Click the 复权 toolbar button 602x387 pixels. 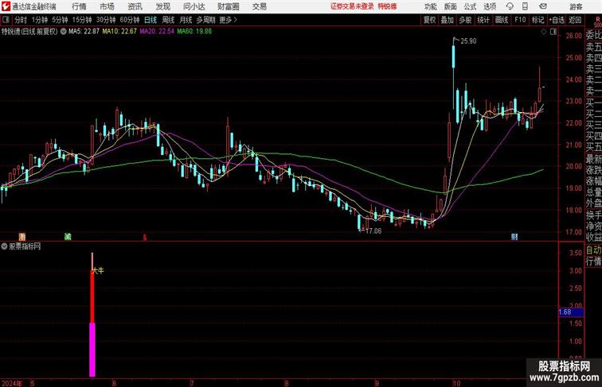430,20
